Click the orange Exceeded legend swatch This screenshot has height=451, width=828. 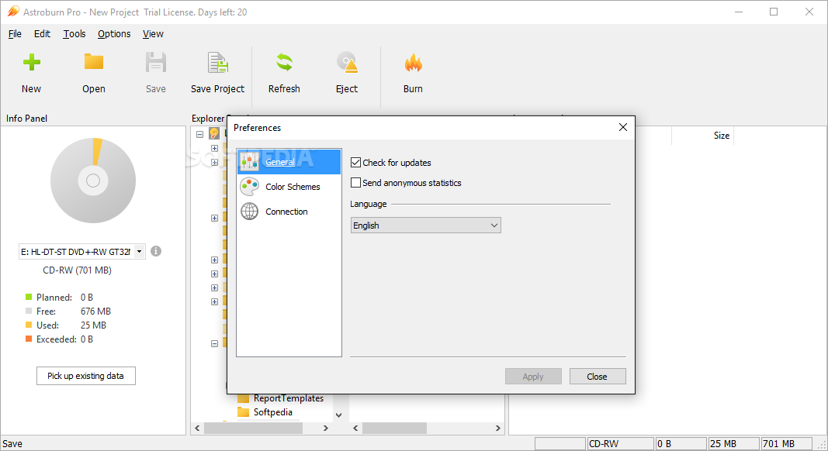point(29,339)
